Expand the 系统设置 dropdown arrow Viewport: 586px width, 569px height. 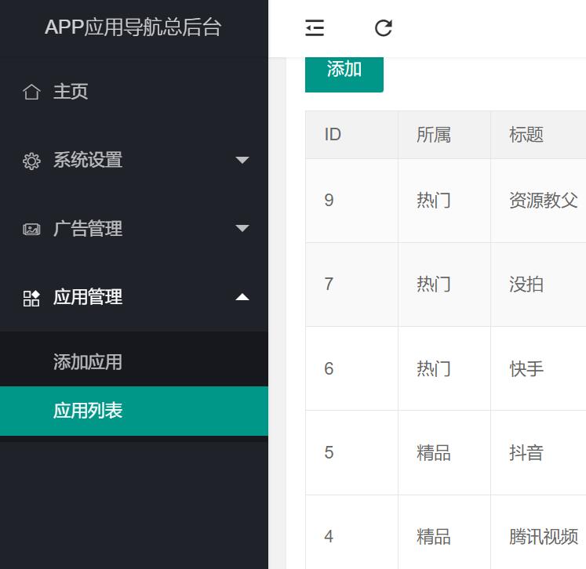point(242,161)
